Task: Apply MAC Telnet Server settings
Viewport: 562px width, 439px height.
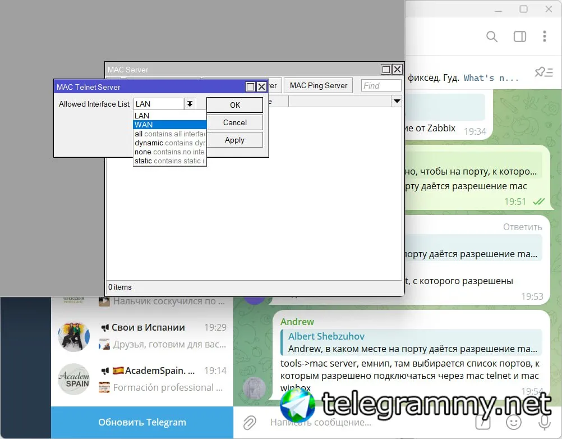Action: point(235,140)
